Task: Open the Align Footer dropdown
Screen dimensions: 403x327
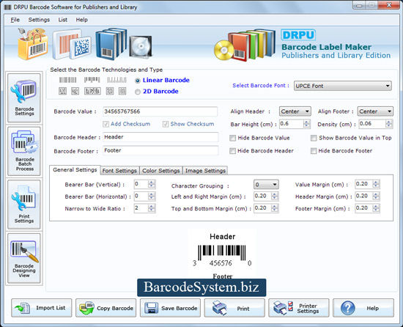Action: [375, 111]
